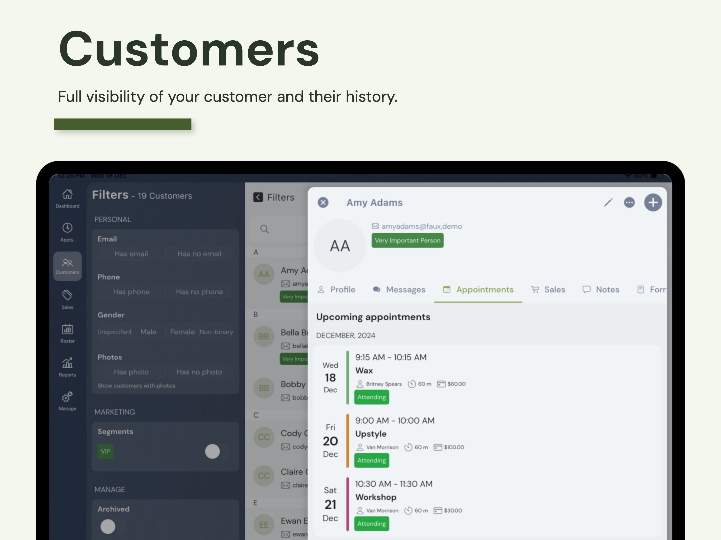Open the Roster calendar icon

click(x=68, y=329)
